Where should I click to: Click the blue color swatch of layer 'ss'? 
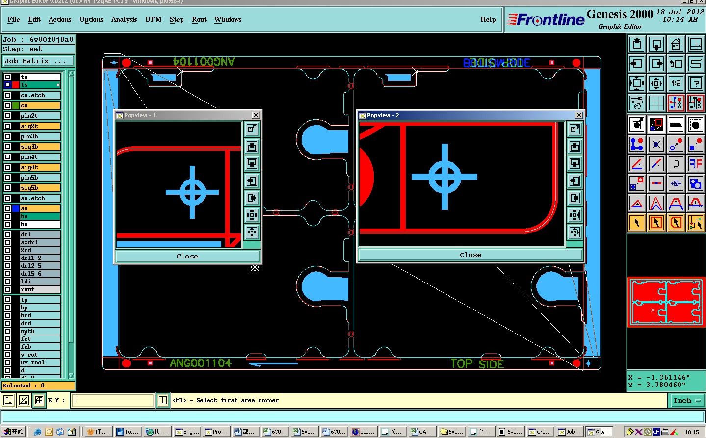16,208
